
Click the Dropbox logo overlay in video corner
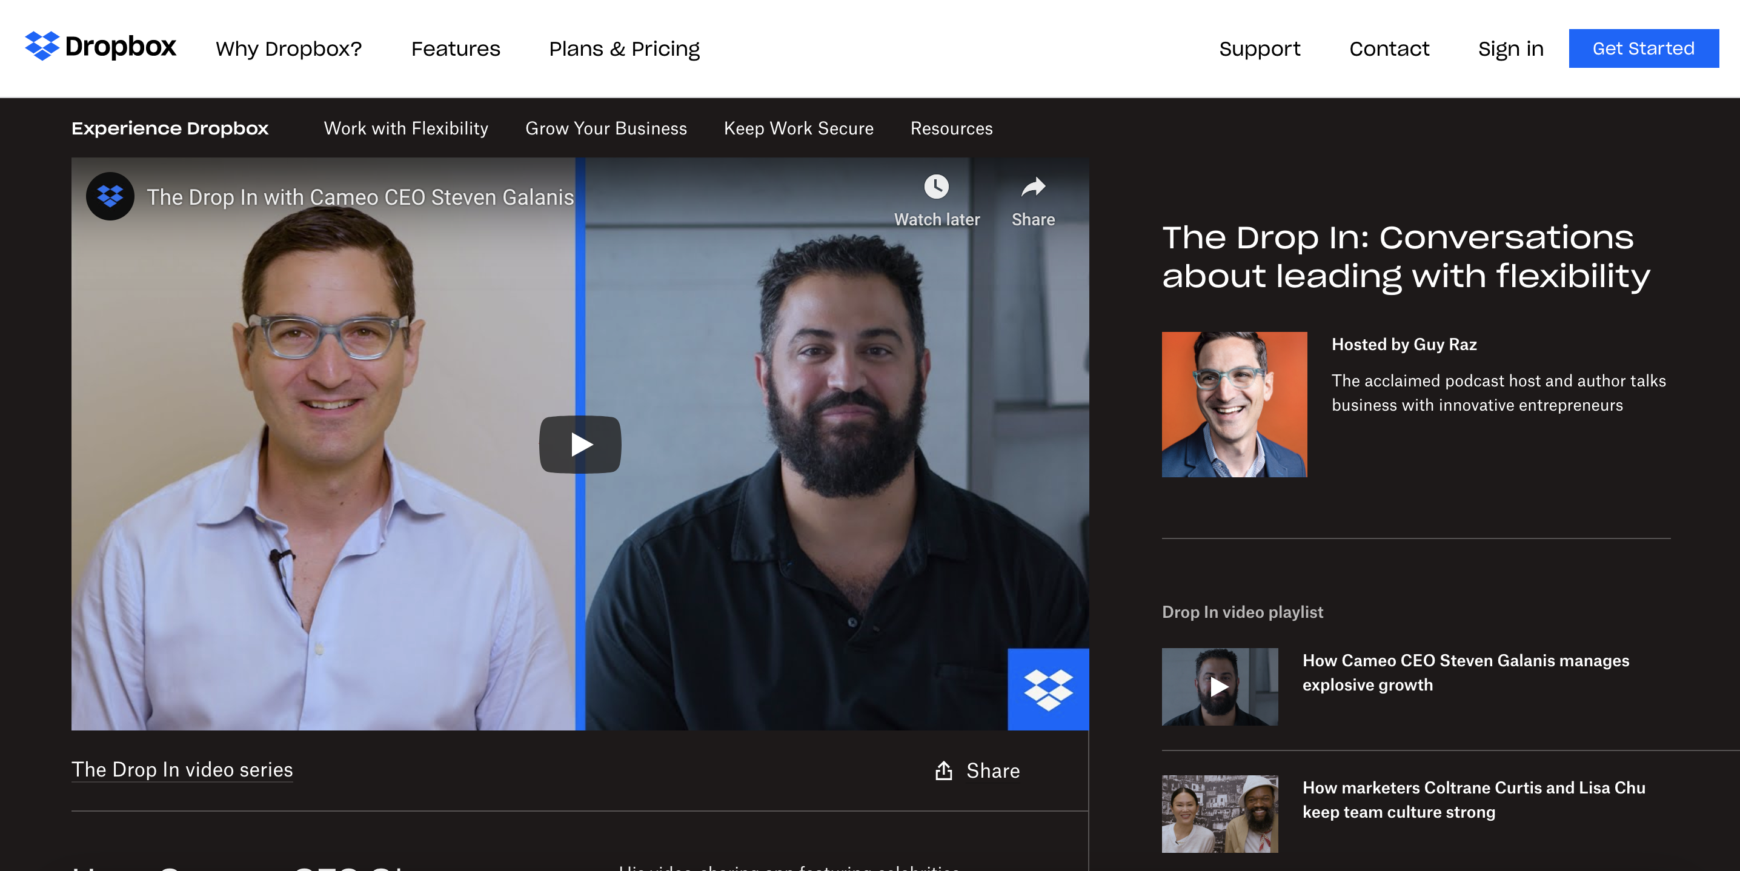click(110, 196)
